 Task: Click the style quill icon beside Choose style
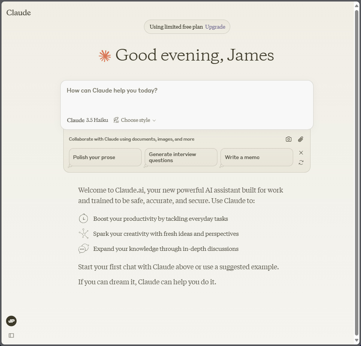(116, 120)
